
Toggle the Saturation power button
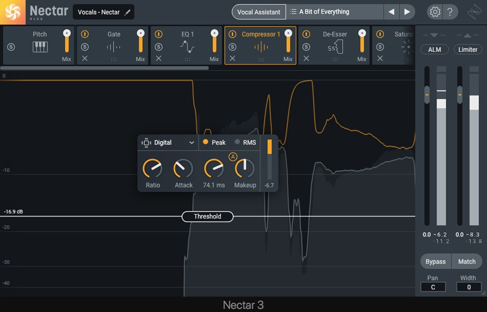point(380,34)
